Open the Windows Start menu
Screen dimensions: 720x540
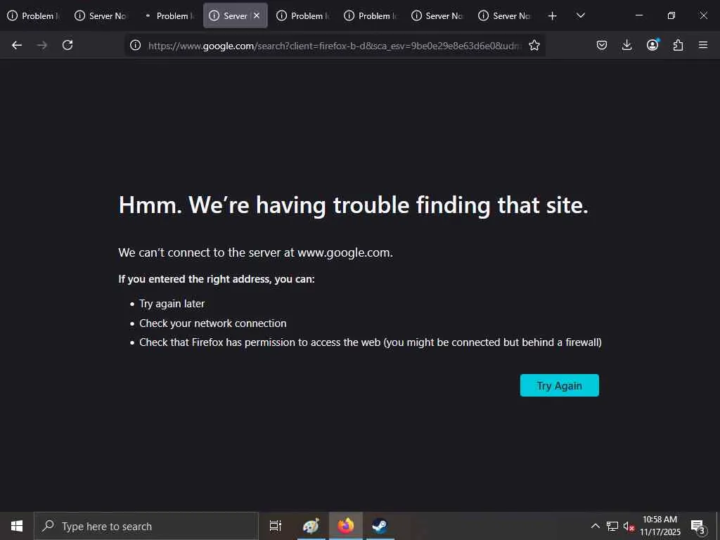coord(17,526)
